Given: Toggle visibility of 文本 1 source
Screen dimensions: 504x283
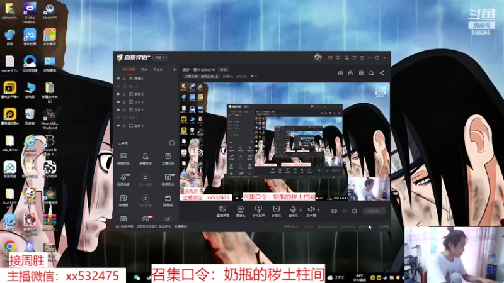Looking at the screenshot, I should click(x=118, y=102).
